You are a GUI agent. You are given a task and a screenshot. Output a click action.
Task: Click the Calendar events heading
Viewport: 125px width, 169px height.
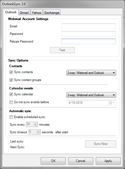coord(21,88)
